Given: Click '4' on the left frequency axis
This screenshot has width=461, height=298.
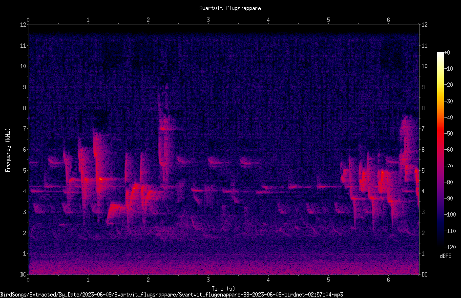Looking at the screenshot, I should 24,191.
